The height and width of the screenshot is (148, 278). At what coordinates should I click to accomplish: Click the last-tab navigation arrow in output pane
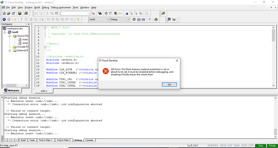[x=17, y=140]
